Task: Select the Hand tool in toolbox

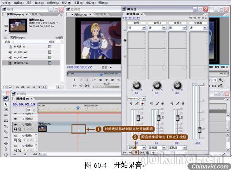Action: tap(6, 154)
